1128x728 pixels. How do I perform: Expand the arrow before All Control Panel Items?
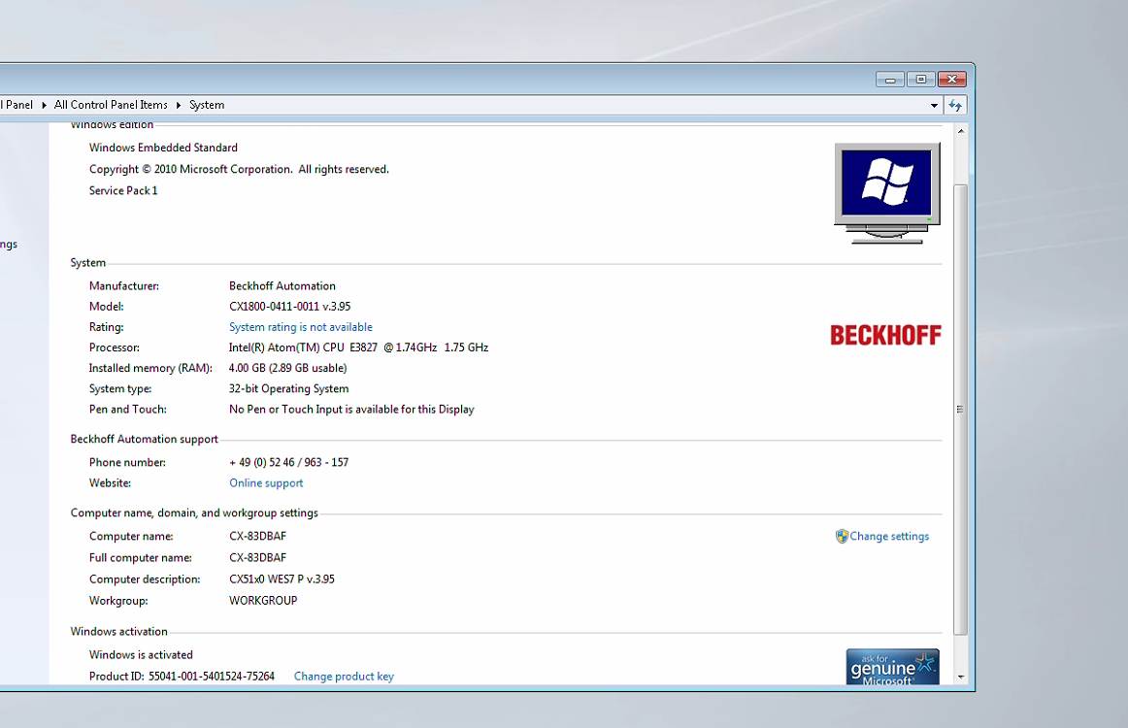coord(44,105)
